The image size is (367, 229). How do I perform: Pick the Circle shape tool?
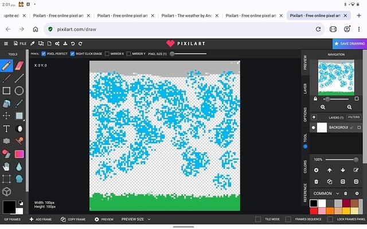(19, 90)
